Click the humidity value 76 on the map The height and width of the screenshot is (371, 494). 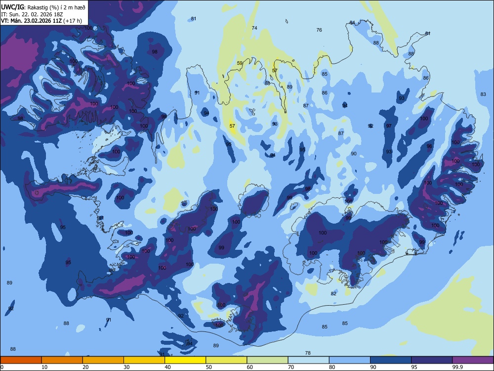319,30
